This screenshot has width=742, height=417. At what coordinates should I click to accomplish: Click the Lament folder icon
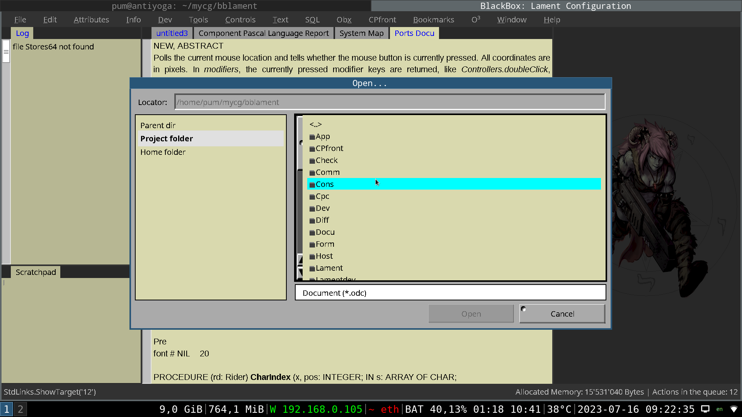coord(312,269)
